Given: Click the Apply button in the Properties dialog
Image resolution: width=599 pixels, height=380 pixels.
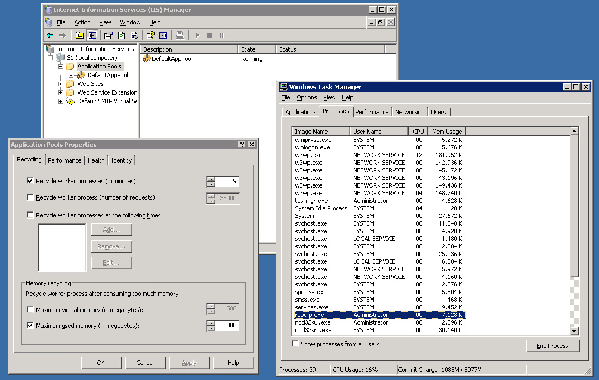Looking at the screenshot, I should click(189, 363).
